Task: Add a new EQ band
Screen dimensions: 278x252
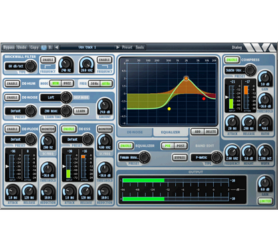Action: 198,131
